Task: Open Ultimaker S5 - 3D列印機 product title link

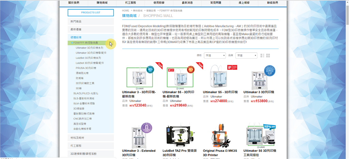Action: pos(220,92)
